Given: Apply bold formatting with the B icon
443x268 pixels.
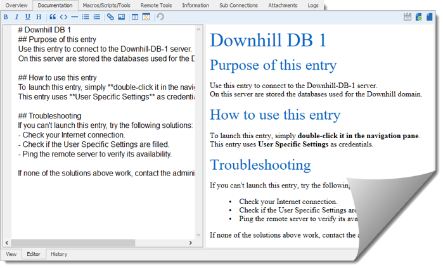Looking at the screenshot, I should click(6, 17).
